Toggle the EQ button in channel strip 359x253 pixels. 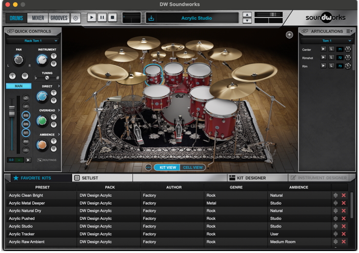26,116
